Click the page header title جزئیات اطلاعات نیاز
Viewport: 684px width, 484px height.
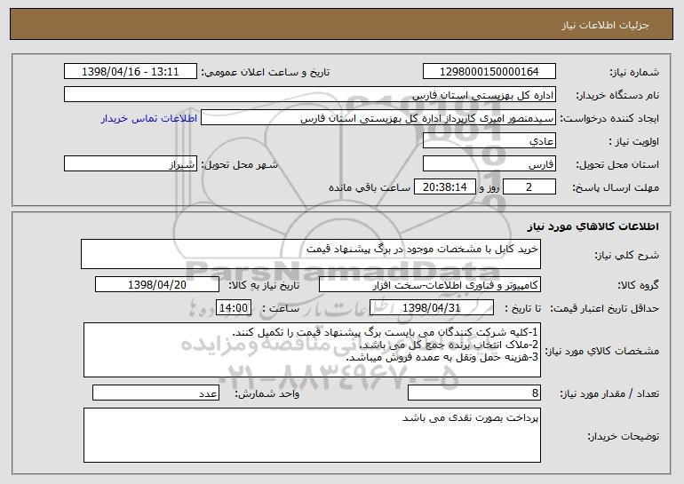(x=605, y=25)
